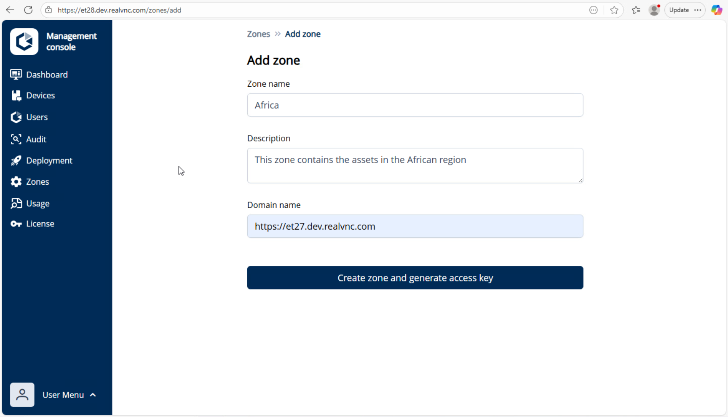The image size is (728, 417).
Task: Open options next to the Update button
Action: [x=699, y=10]
